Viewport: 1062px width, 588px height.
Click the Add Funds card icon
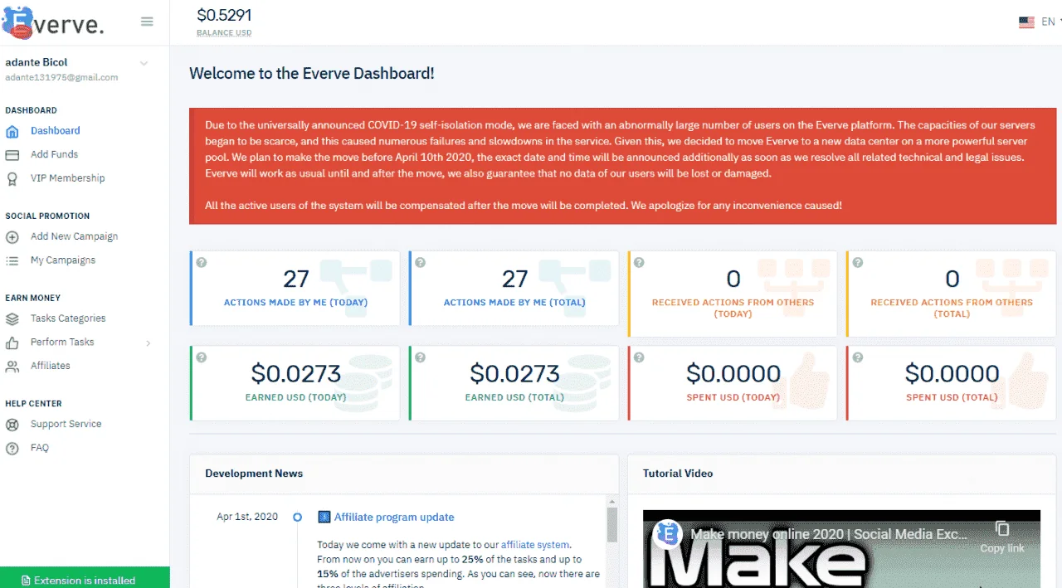point(12,154)
